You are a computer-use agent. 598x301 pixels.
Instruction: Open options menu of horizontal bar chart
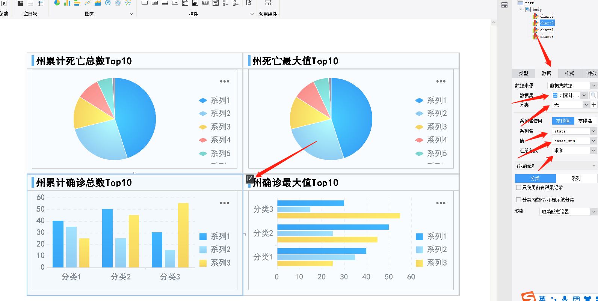(x=441, y=203)
